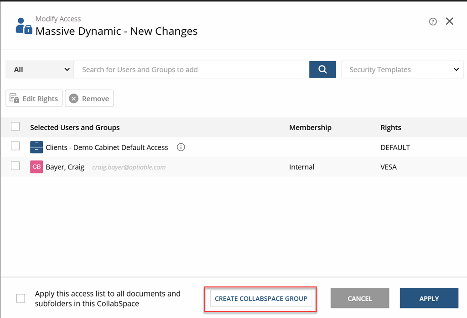This screenshot has height=318, width=467.
Task: Click the Rights column header
Action: [391, 128]
